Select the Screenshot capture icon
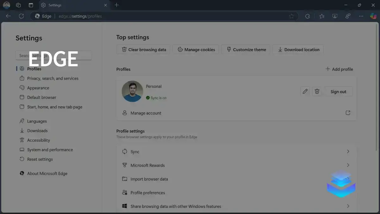This screenshot has height=214, width=380. pyautogui.click(x=335, y=16)
